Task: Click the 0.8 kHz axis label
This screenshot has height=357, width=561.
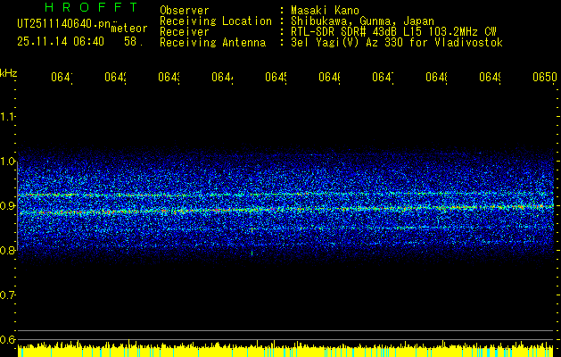Action: [7, 250]
